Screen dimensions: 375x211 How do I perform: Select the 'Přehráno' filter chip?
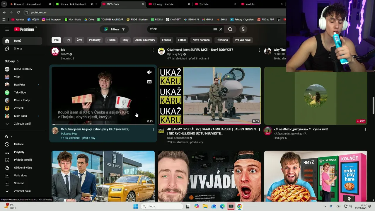222,40
